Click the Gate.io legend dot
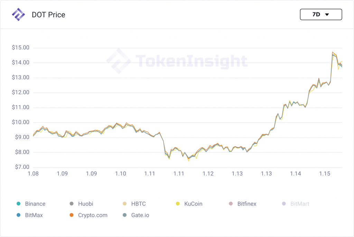 click(125, 215)
